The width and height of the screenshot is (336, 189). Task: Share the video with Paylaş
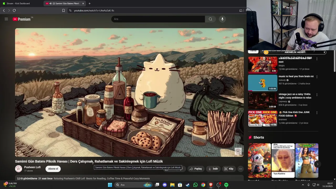click(196, 169)
